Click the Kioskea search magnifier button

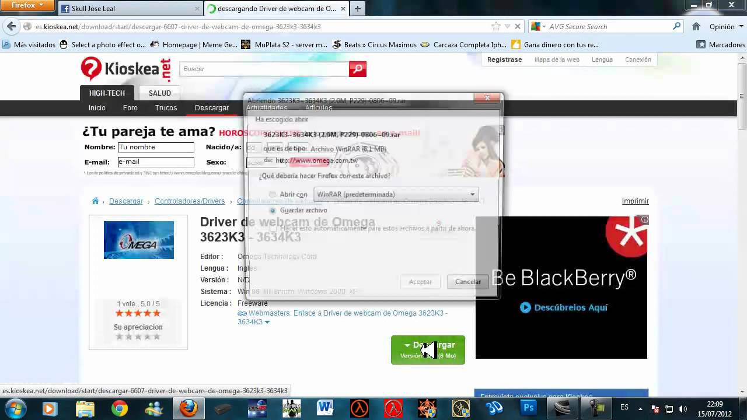click(358, 69)
